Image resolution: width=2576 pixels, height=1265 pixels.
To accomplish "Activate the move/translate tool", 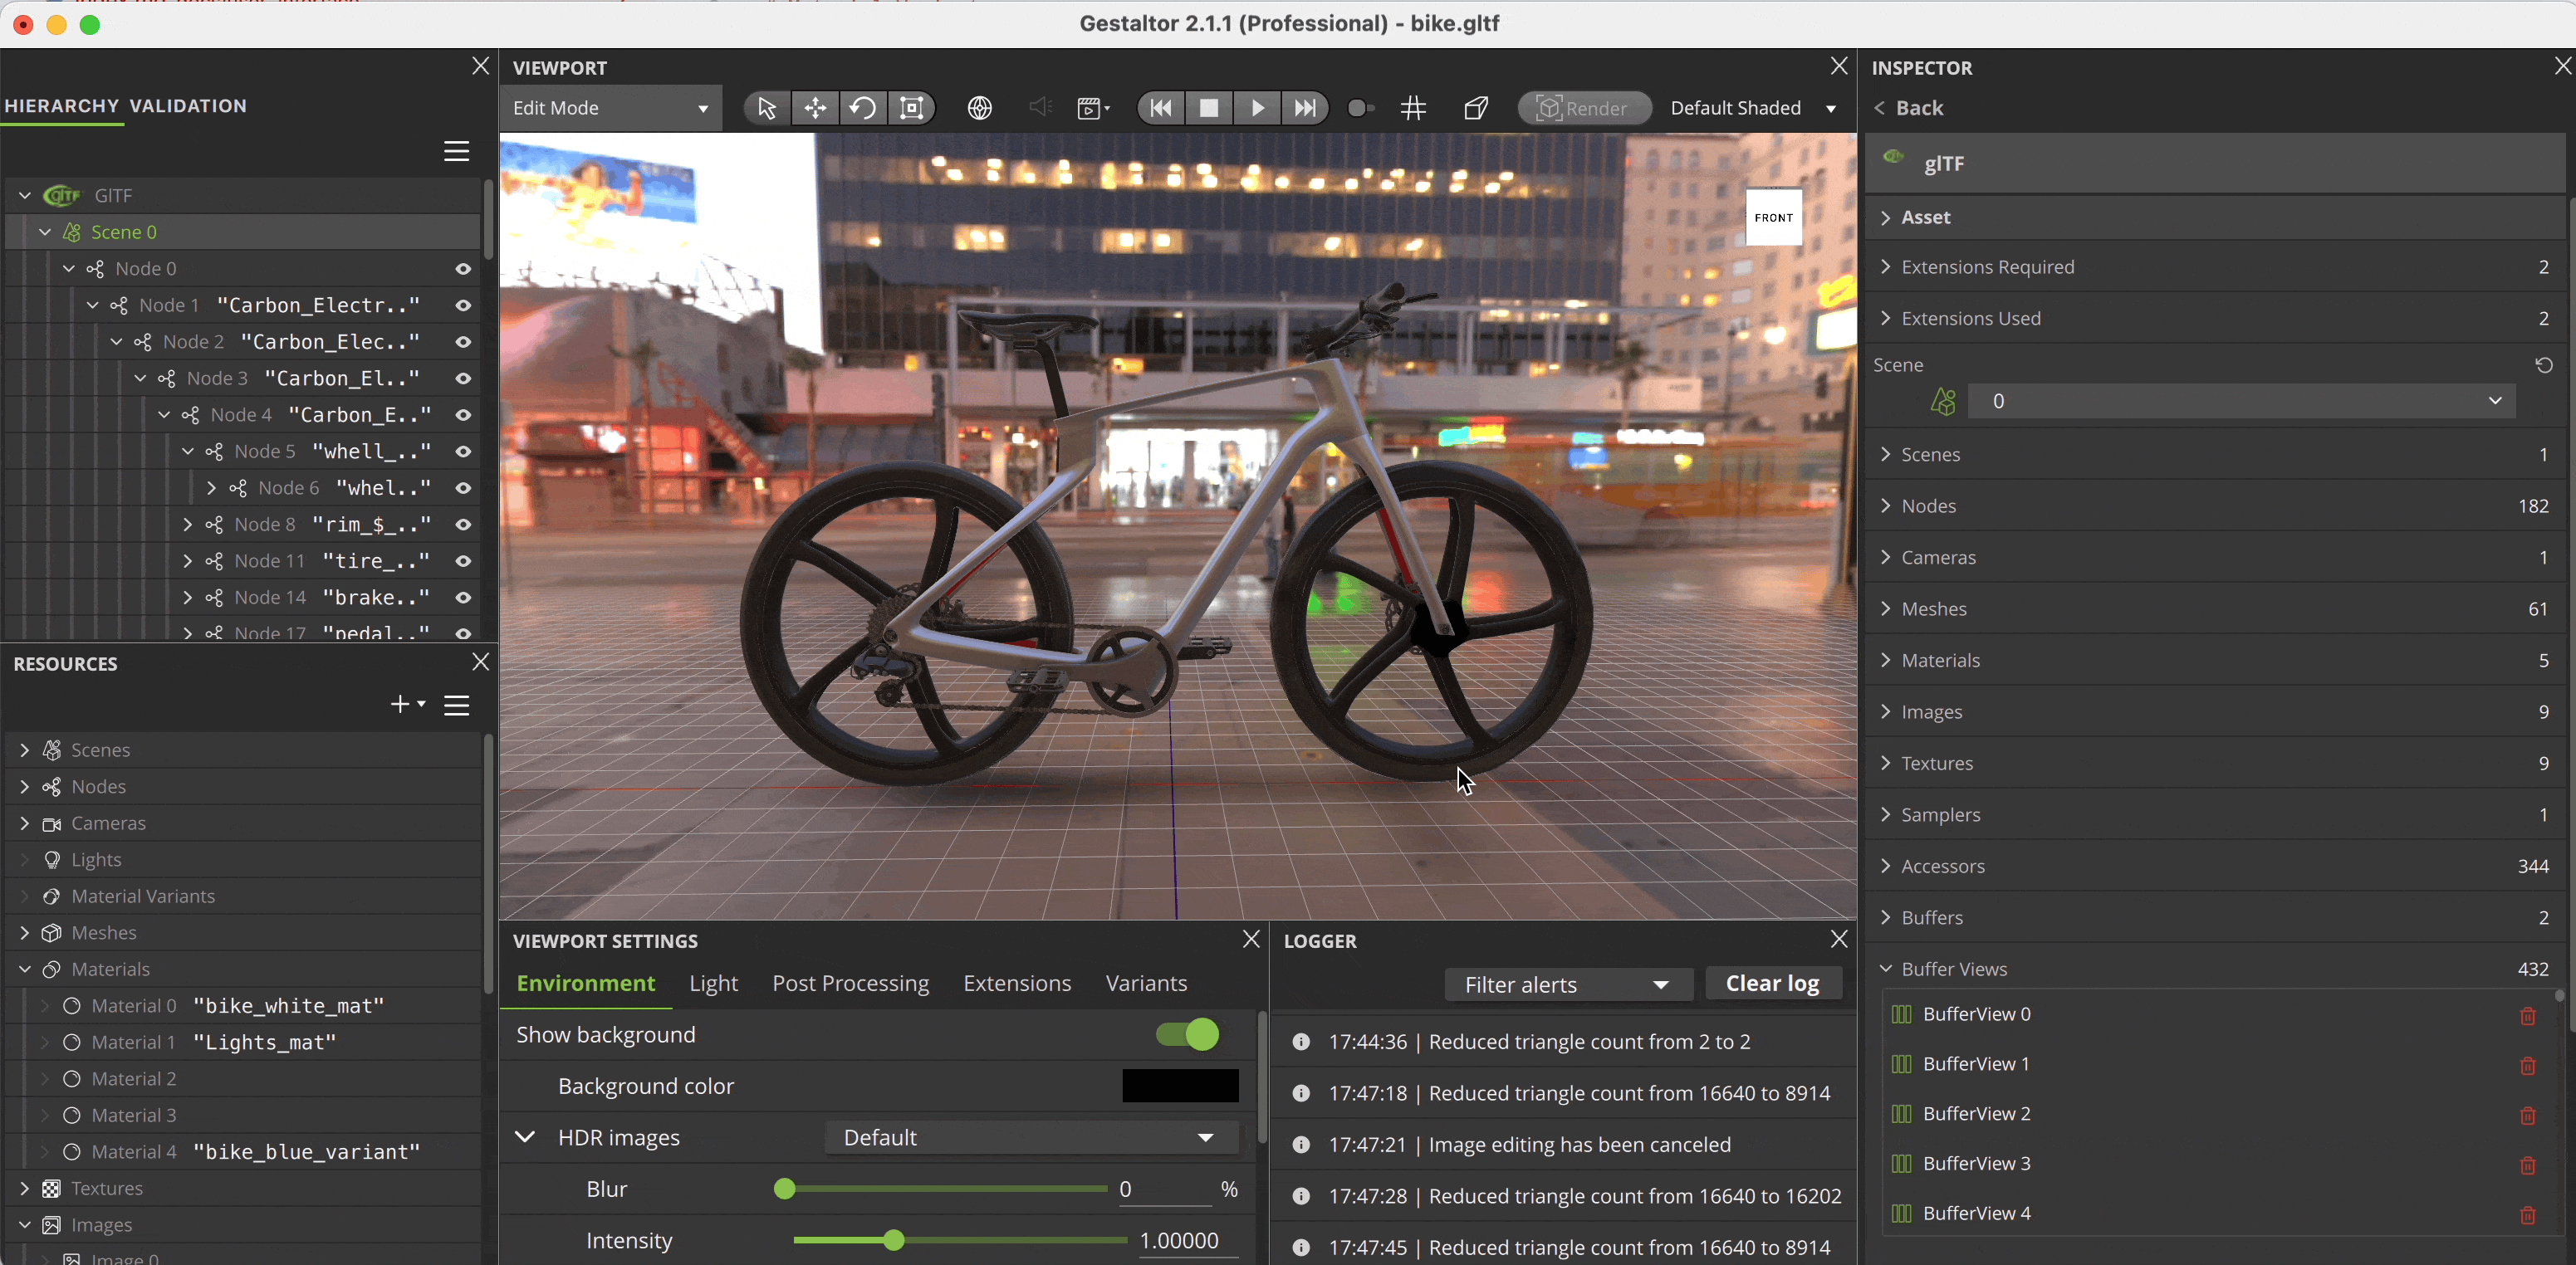I will click(x=815, y=108).
